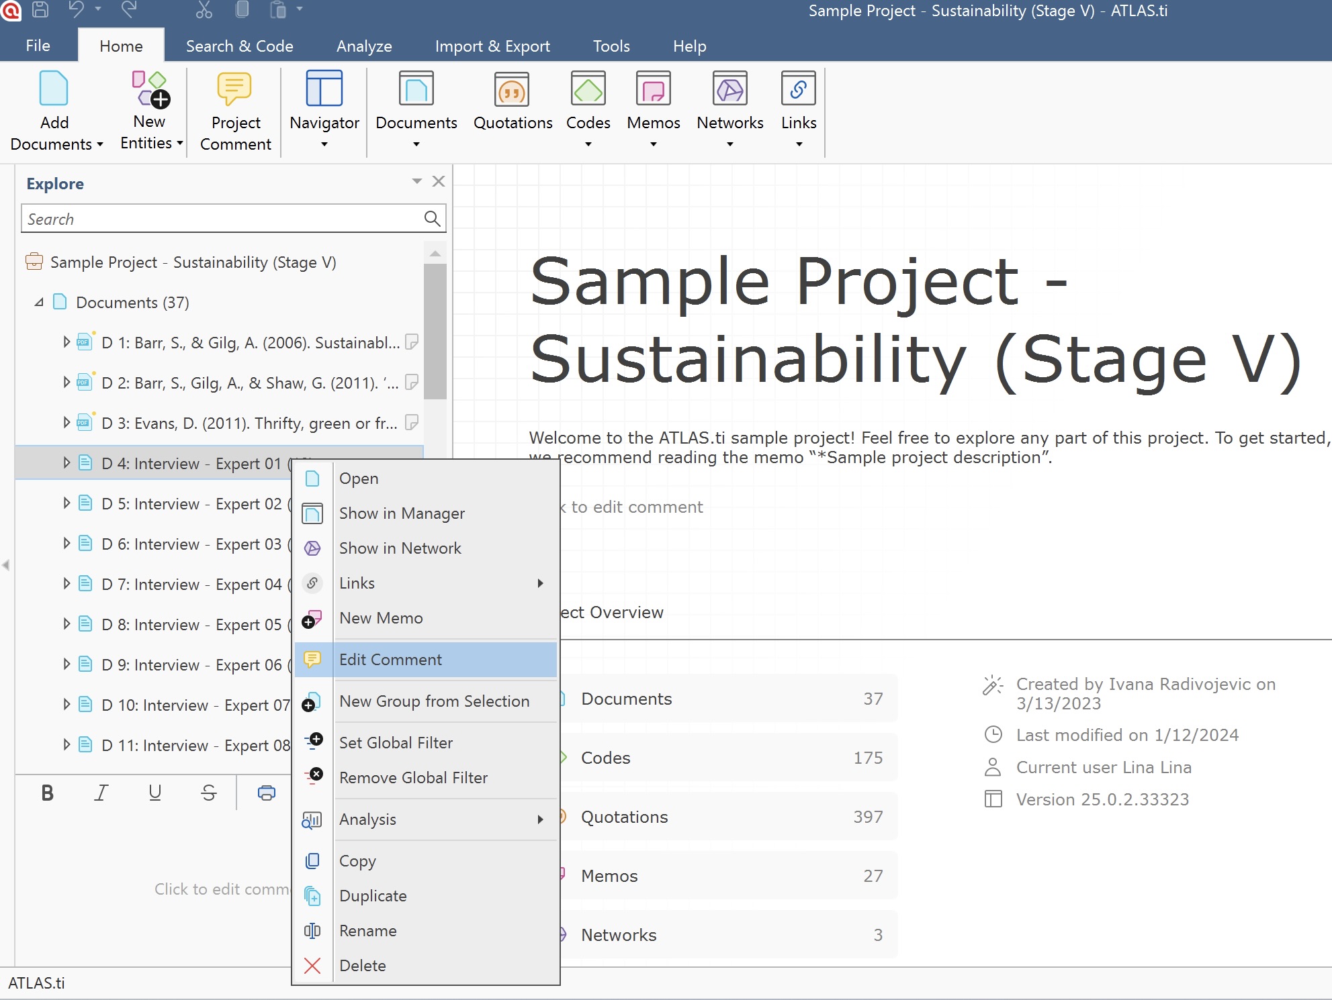Click the Project Comment icon

point(234,90)
